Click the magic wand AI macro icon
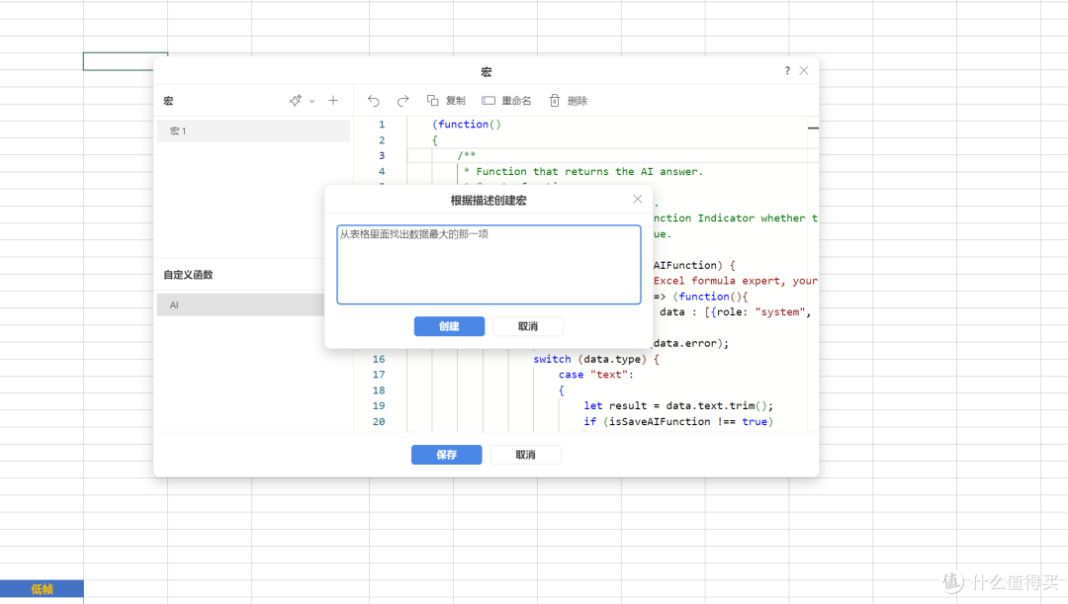 pos(295,101)
